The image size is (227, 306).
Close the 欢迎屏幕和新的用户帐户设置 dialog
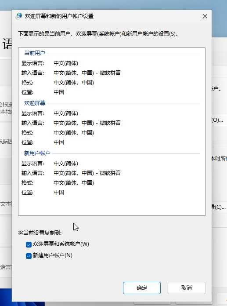(x=205, y=16)
